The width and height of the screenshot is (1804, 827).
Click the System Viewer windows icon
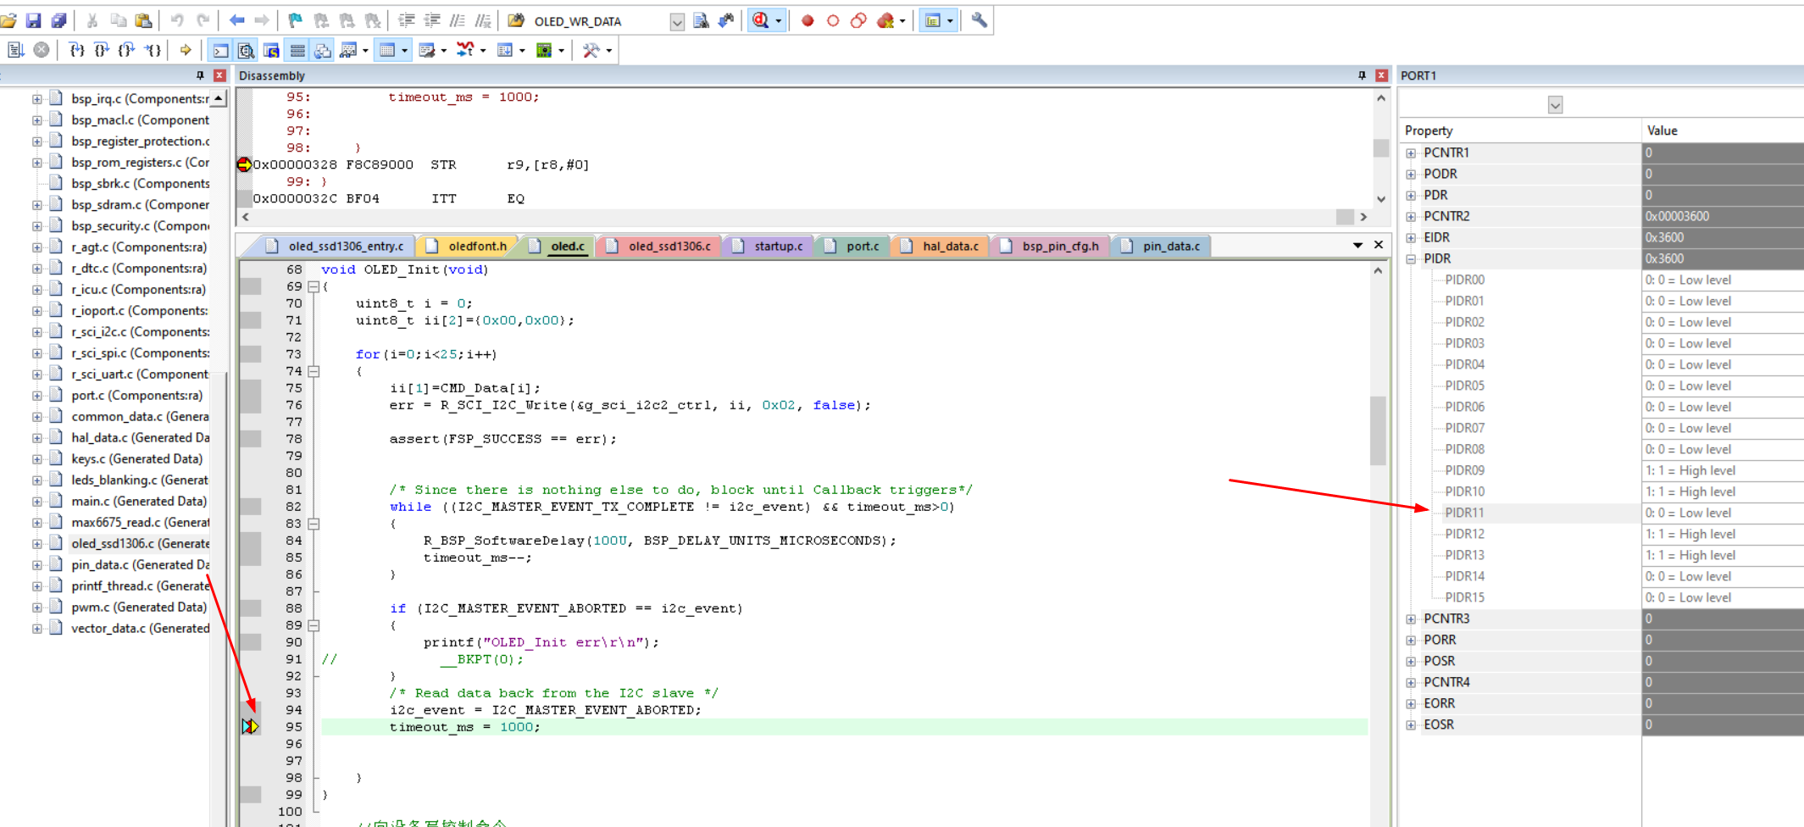(x=544, y=50)
